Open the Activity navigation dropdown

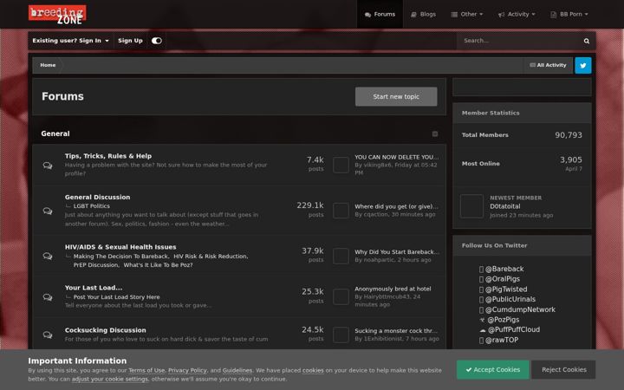tap(517, 15)
